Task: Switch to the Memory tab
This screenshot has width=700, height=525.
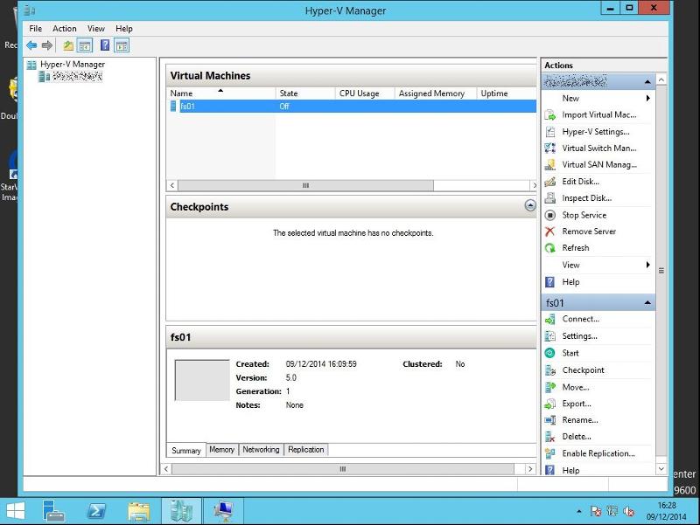Action: [222, 450]
